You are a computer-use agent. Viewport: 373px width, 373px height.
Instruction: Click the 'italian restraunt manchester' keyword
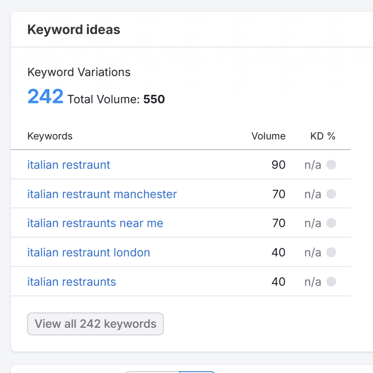pyautogui.click(x=102, y=194)
